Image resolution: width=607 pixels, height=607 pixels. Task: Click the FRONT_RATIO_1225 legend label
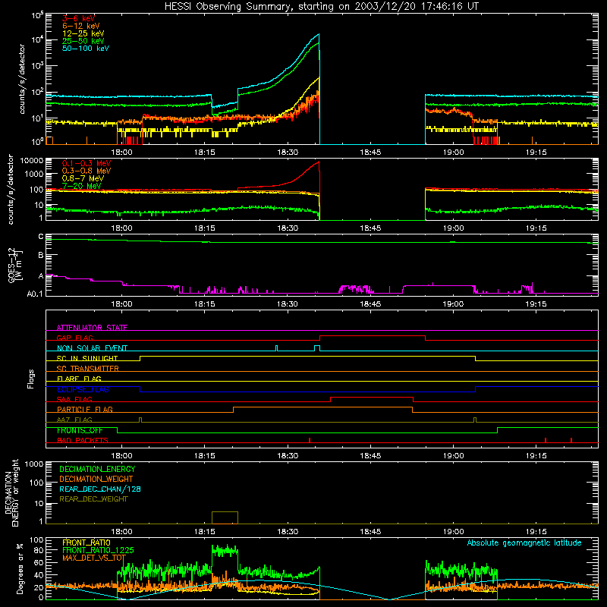pyautogui.click(x=98, y=550)
